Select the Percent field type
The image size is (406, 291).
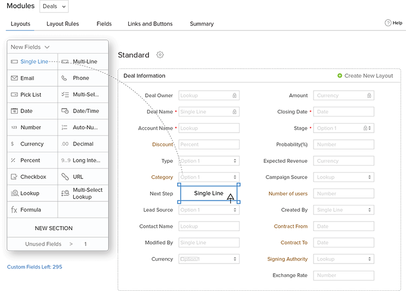click(32, 161)
